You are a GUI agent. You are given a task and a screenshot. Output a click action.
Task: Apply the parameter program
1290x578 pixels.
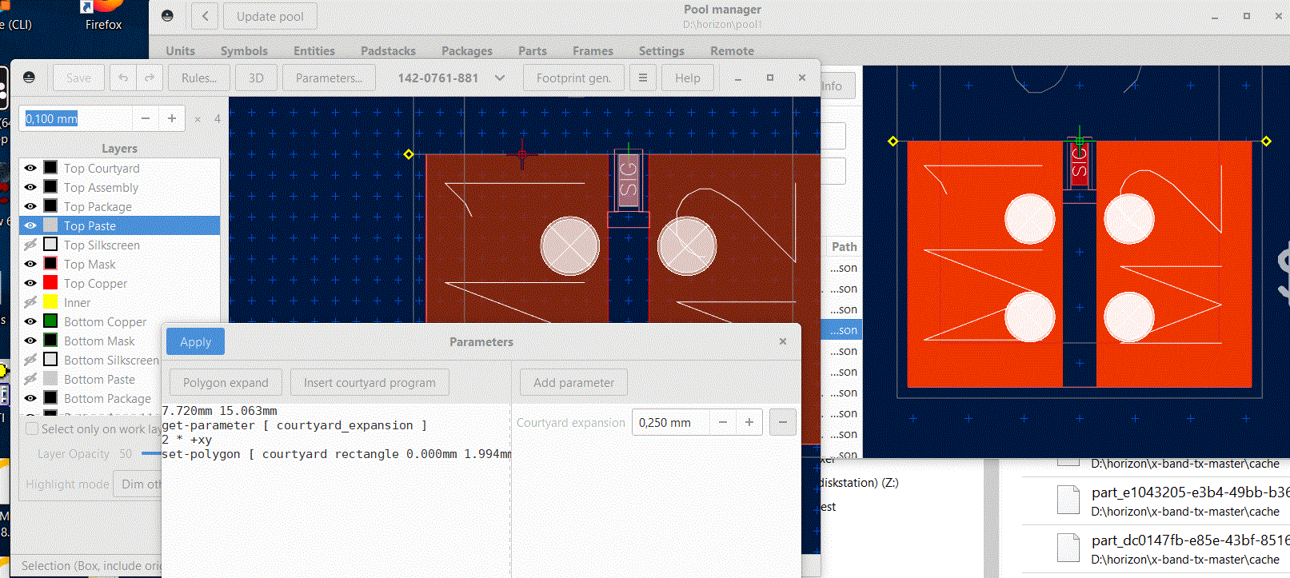point(195,341)
